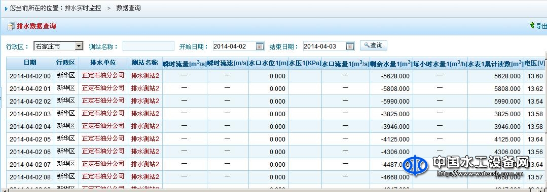Open the start date calendar picker icon
This screenshot has height=192, width=547.
(x=260, y=46)
